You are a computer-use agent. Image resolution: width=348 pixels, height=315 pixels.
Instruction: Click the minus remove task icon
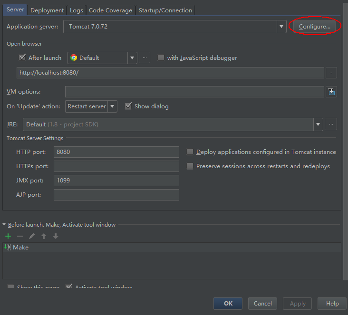pos(20,236)
